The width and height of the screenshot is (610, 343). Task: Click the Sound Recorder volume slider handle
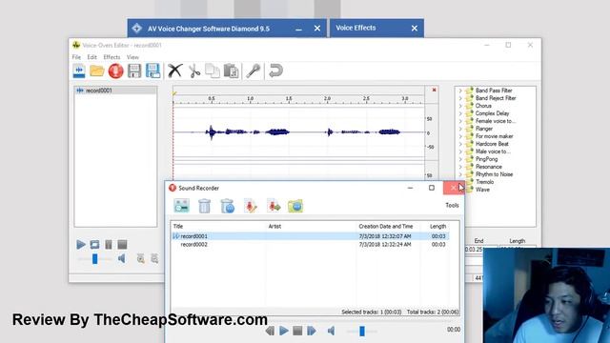pos(362,331)
